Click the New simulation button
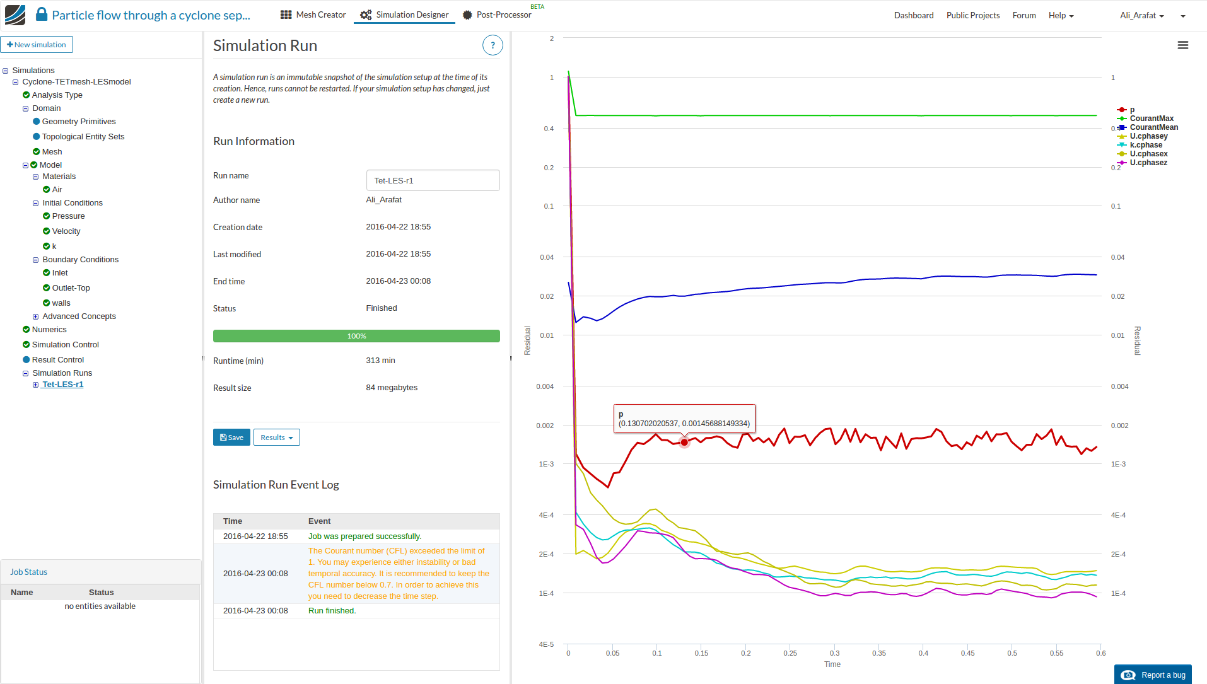 tap(37, 45)
